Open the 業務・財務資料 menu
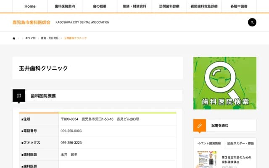The width and height of the screenshot is (269, 168). (134, 6)
